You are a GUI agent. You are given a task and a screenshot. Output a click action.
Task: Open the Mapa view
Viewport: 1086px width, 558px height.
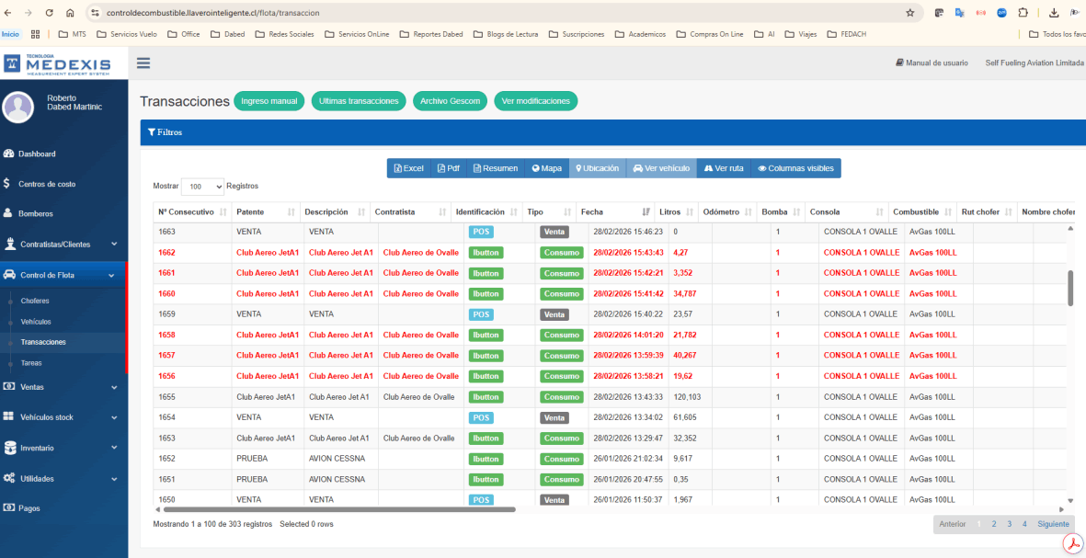pos(546,167)
